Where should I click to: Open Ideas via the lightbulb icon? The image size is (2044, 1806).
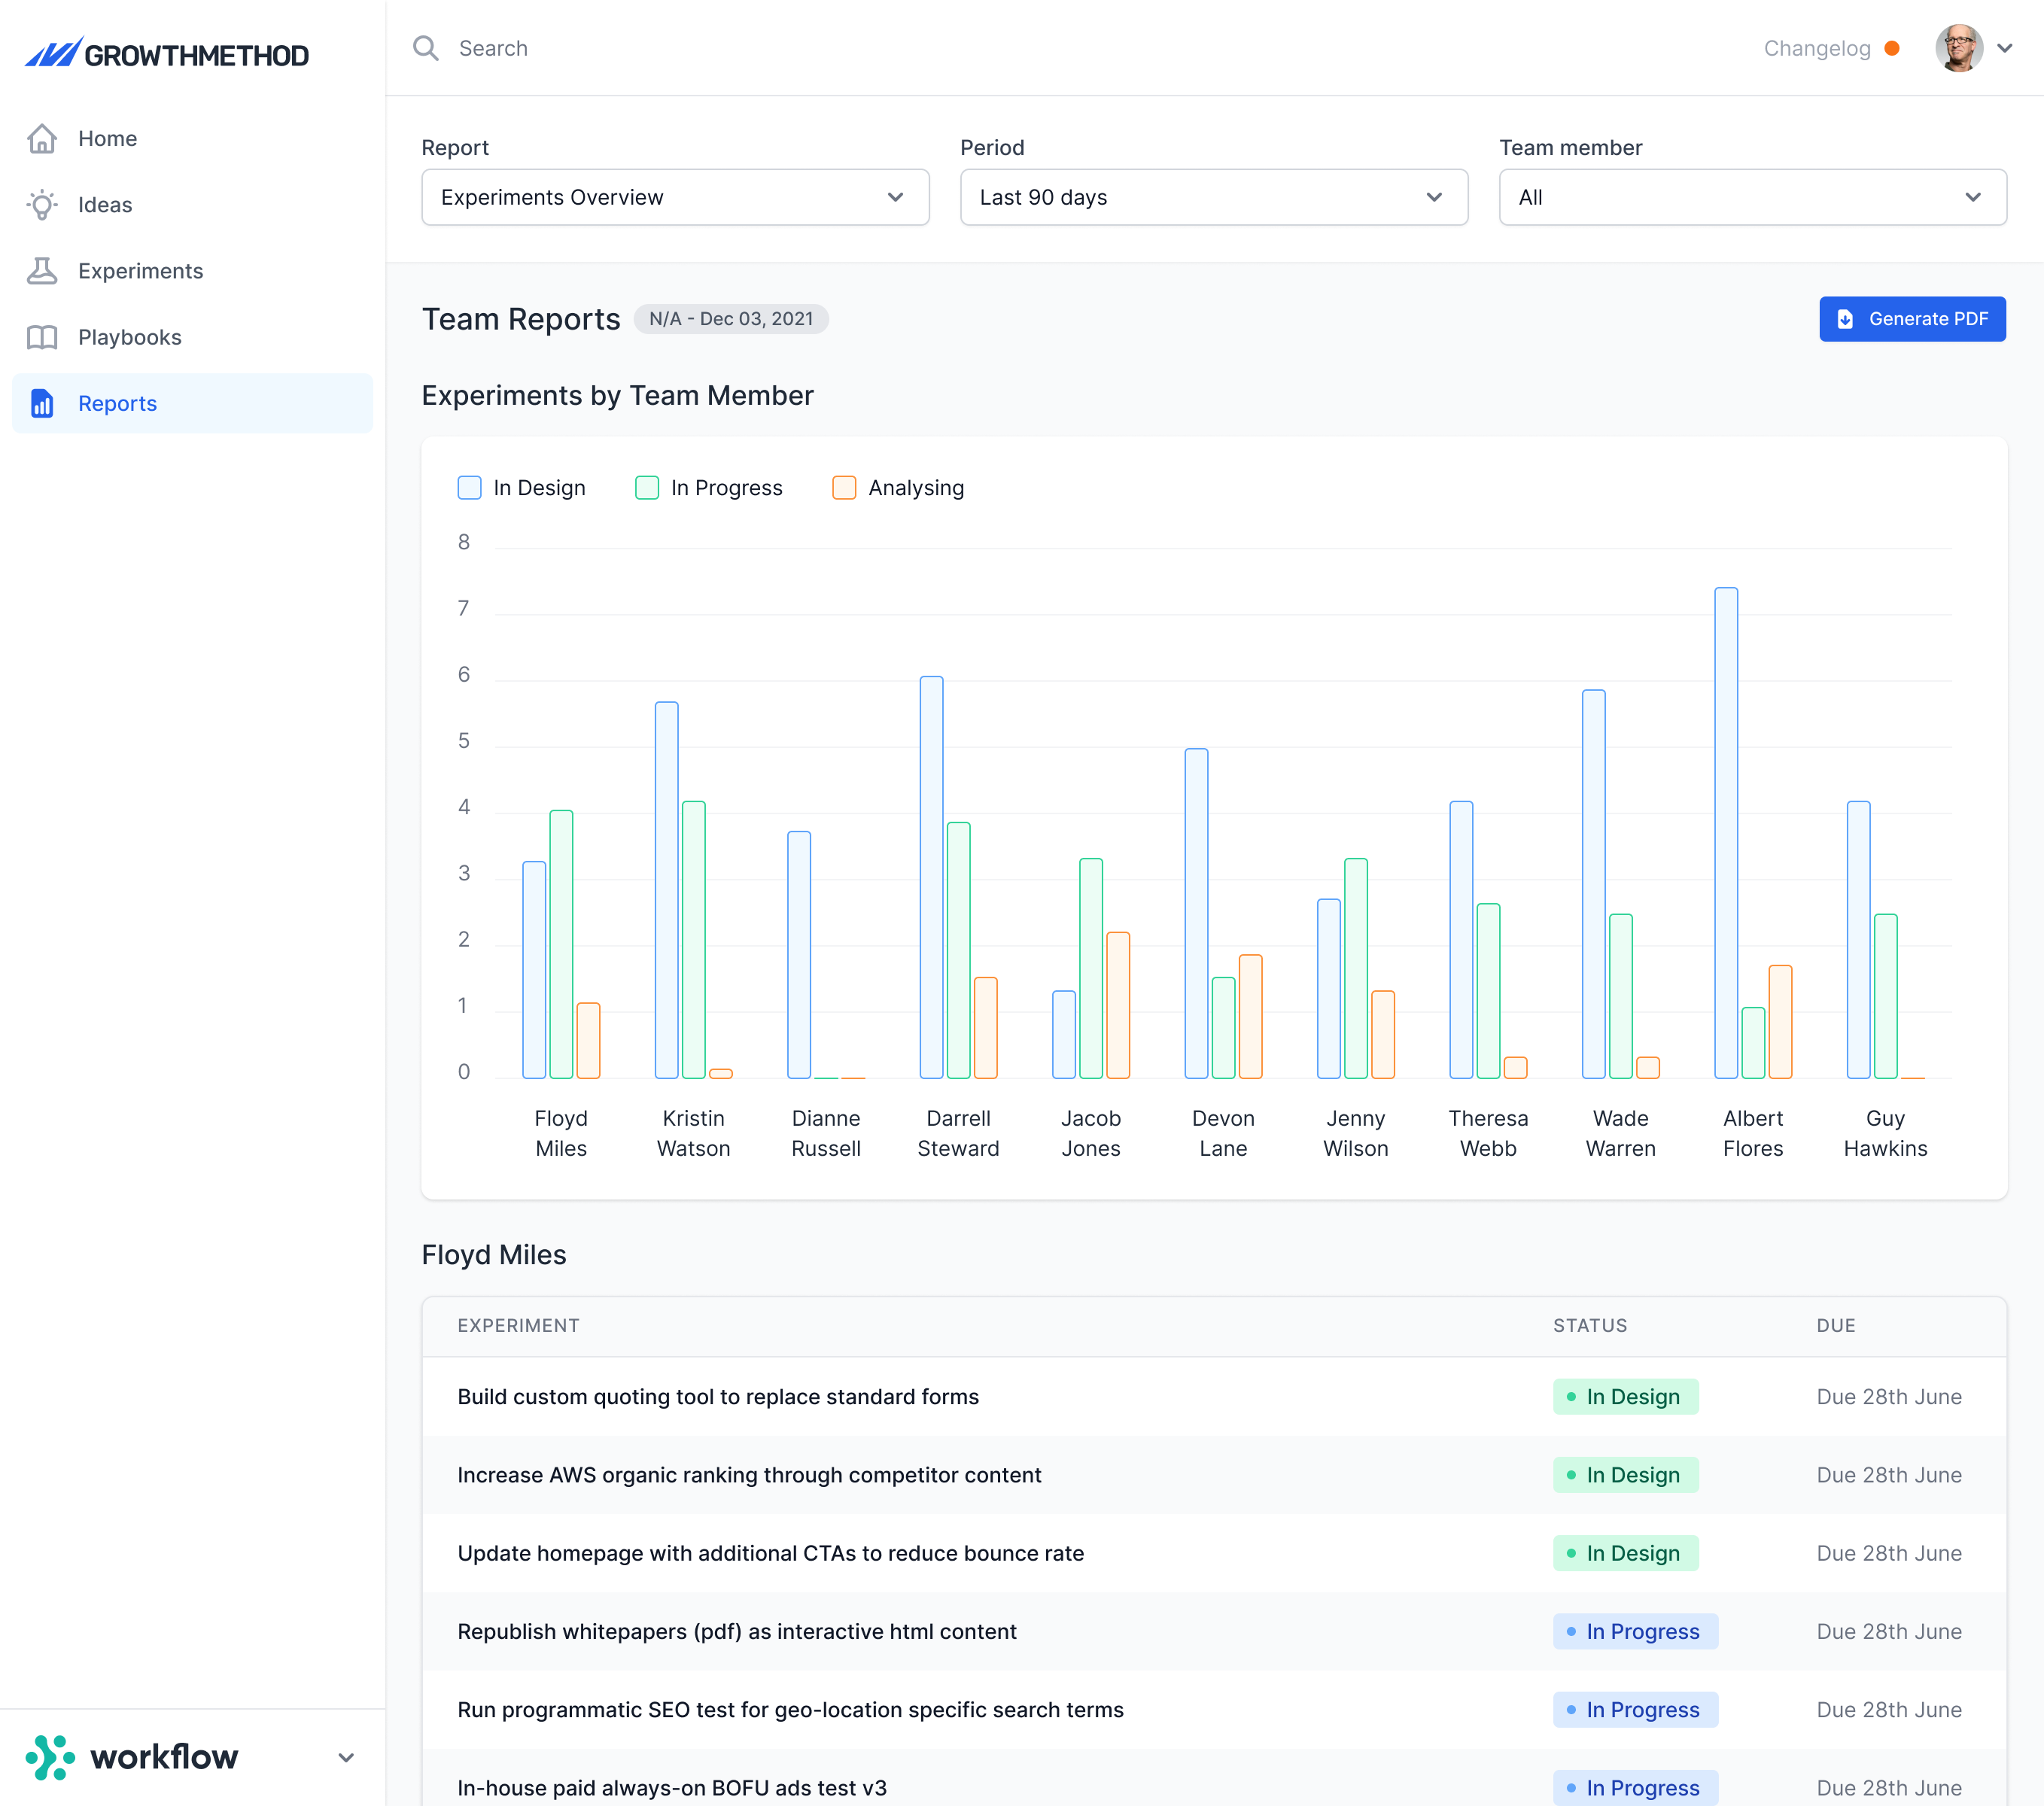pyautogui.click(x=42, y=205)
